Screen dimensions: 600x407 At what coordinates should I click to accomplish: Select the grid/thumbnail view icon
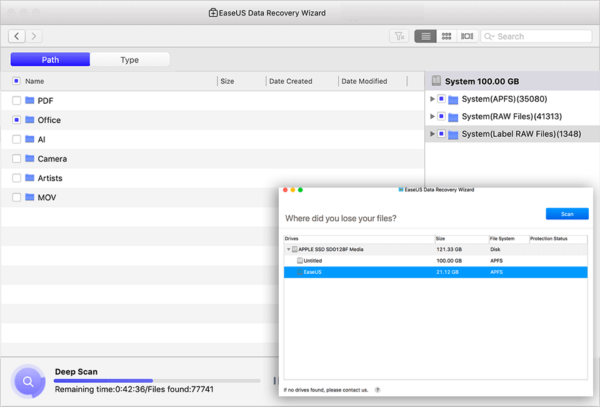point(446,36)
